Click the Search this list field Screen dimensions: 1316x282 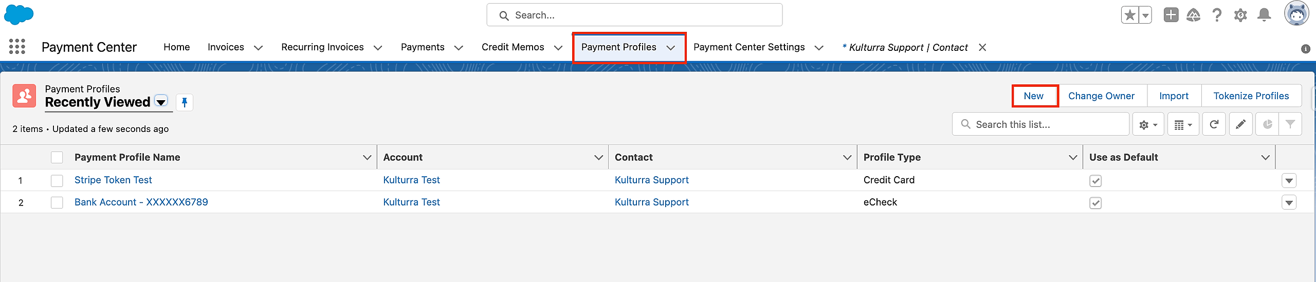1041,124
